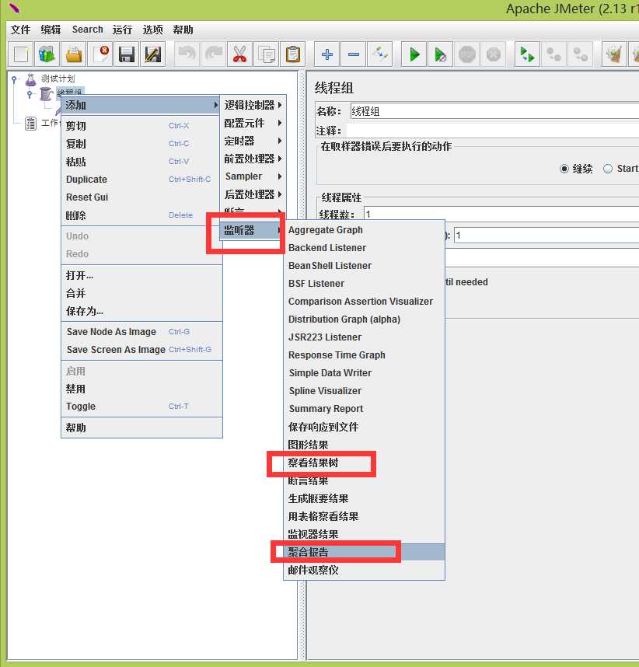
Task: Expand the 逻辑控制器 submenu
Action: 253,105
